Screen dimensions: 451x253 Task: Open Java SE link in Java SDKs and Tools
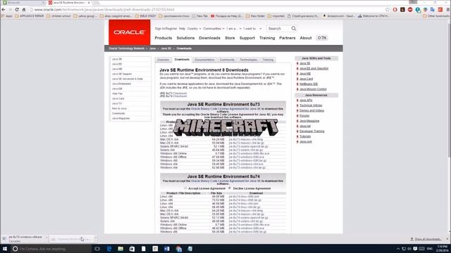click(305, 63)
